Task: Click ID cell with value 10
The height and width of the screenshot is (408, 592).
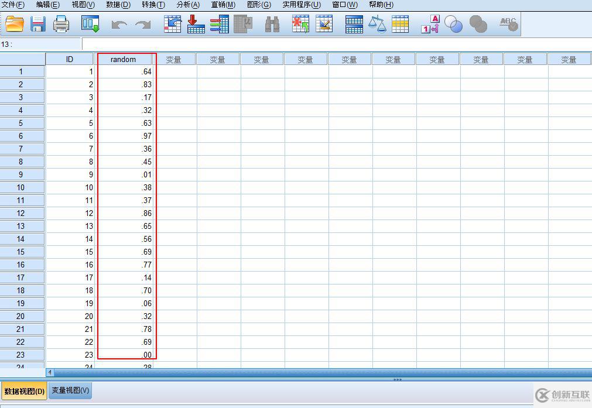Action: tap(70, 187)
